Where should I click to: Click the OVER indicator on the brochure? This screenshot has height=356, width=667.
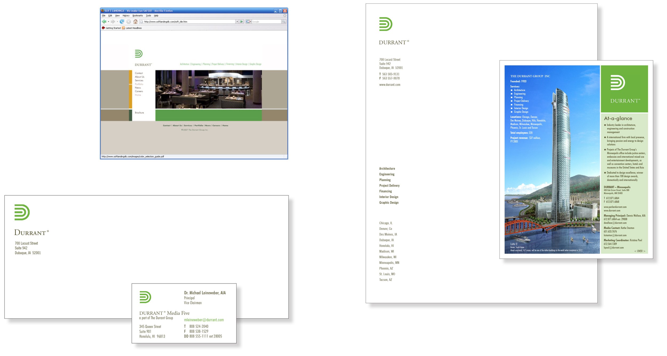[x=640, y=251]
